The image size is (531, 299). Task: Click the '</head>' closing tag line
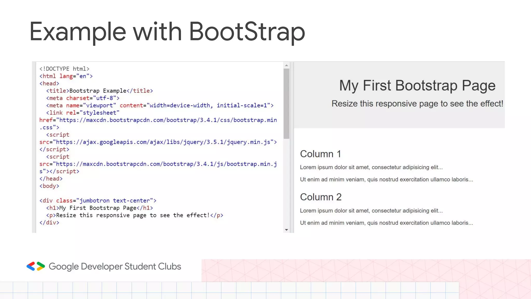(x=51, y=179)
